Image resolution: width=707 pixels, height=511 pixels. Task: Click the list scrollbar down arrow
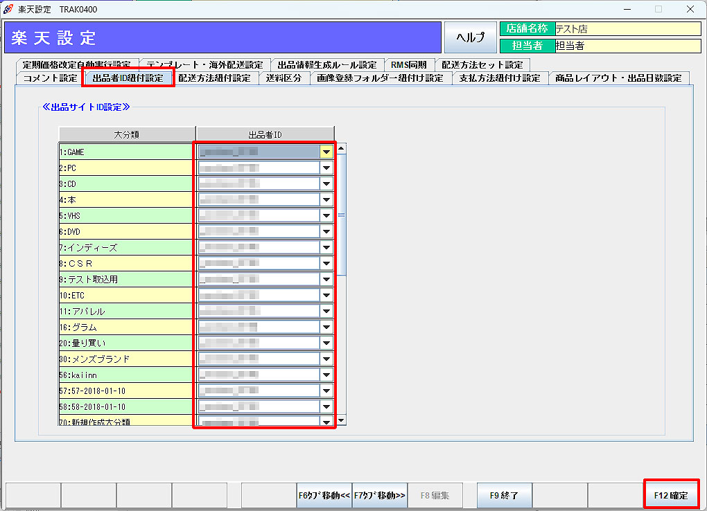point(341,420)
